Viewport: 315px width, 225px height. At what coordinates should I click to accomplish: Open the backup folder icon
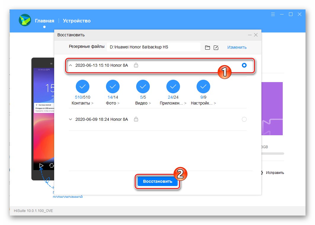tap(208, 48)
